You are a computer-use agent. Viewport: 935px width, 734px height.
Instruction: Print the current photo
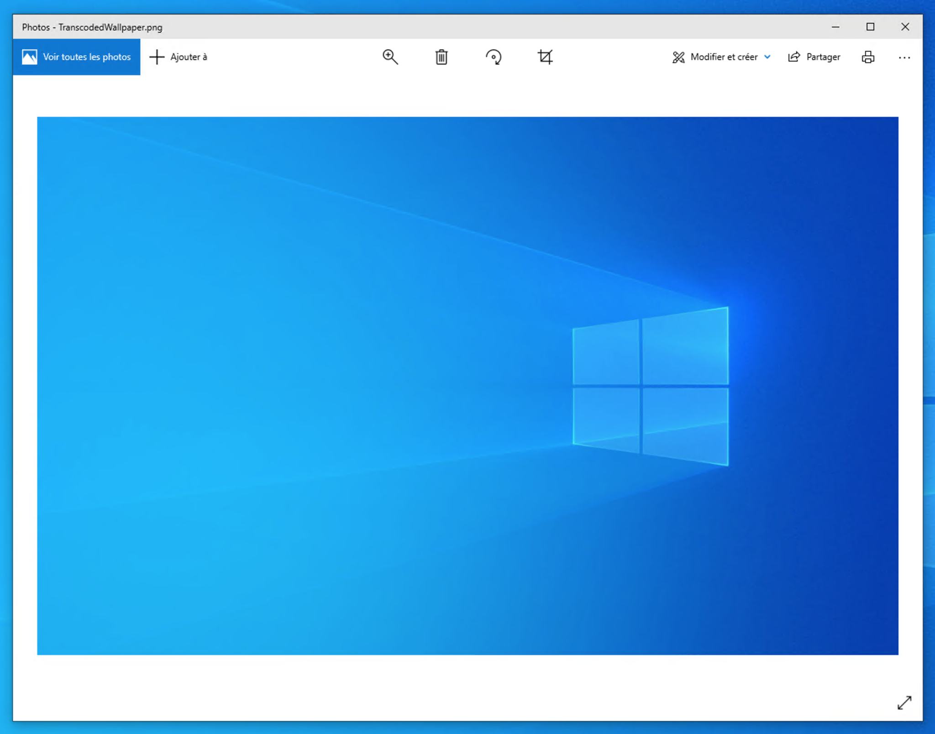coord(868,57)
